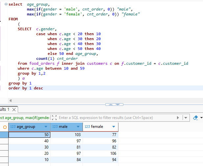Close the Results 1 tab

[14, 110]
